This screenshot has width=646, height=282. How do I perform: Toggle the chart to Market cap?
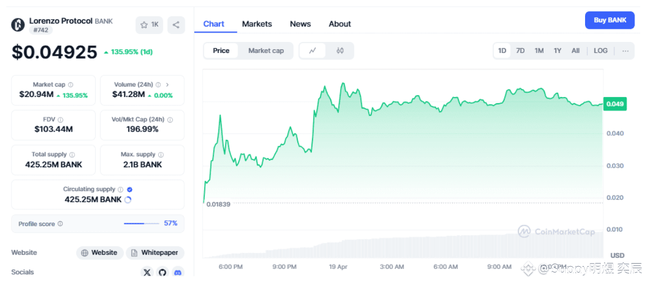click(x=266, y=51)
